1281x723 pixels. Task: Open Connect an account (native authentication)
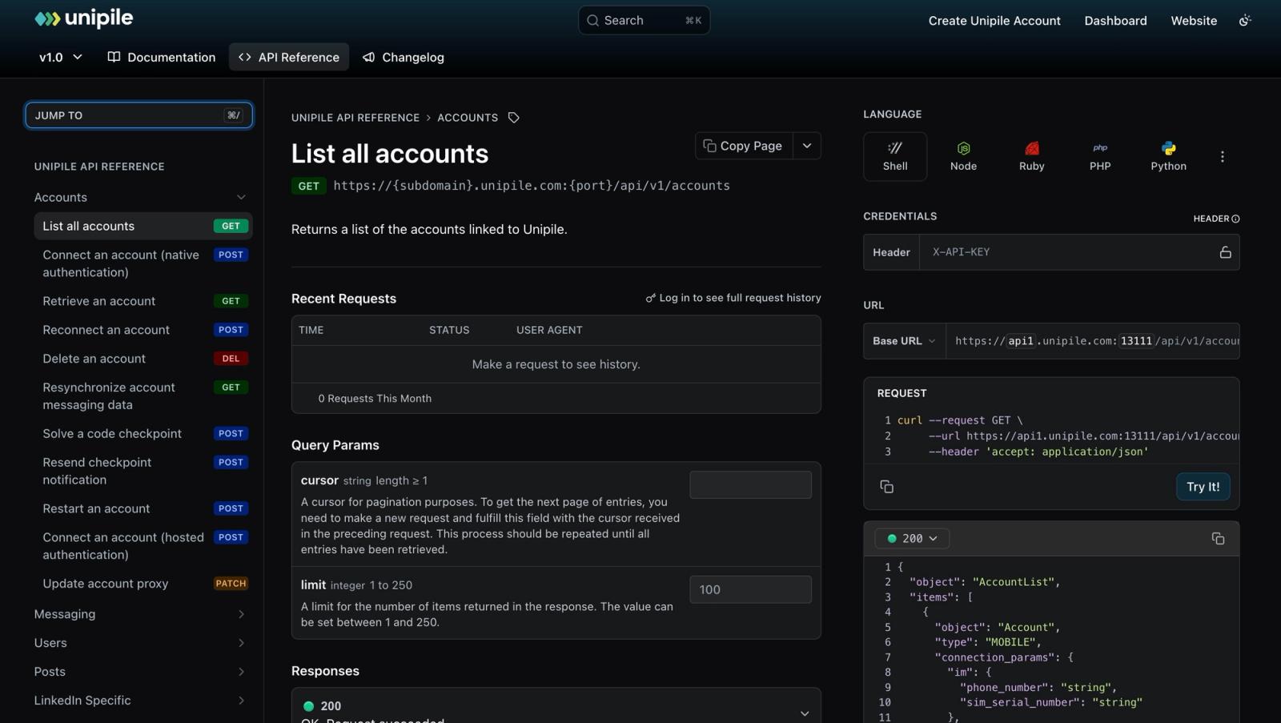(143, 263)
